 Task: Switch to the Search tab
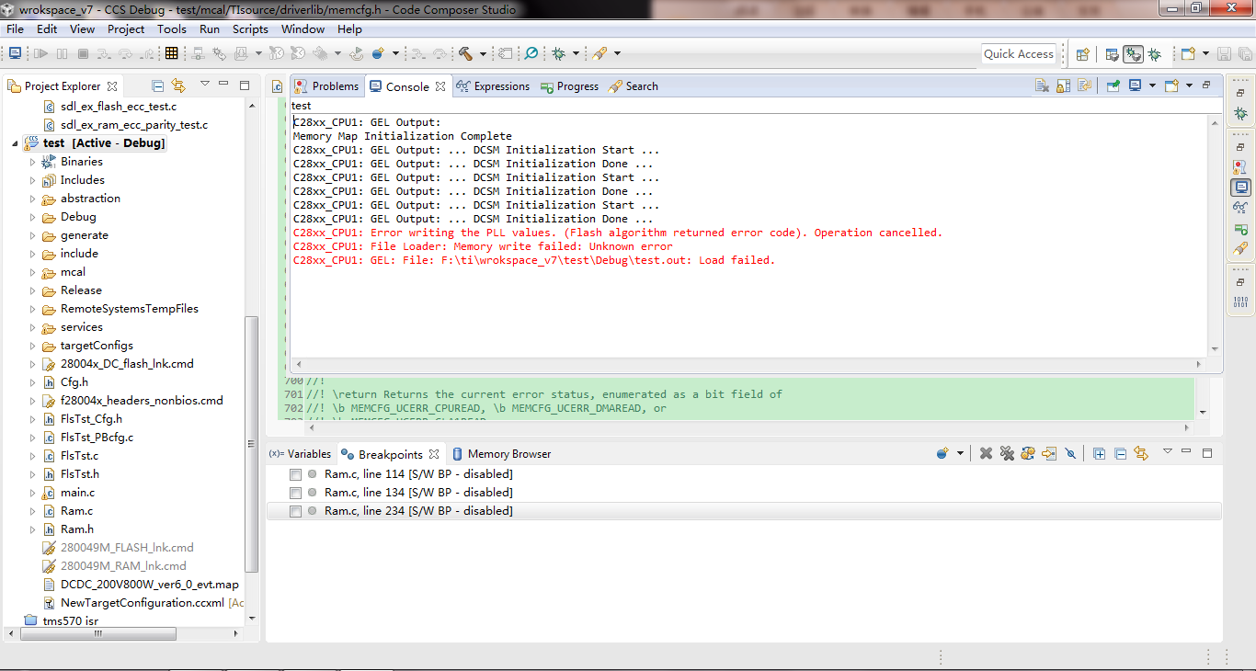tap(634, 86)
